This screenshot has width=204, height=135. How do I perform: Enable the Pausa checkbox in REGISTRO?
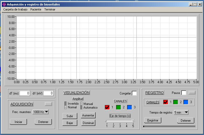click(184, 93)
